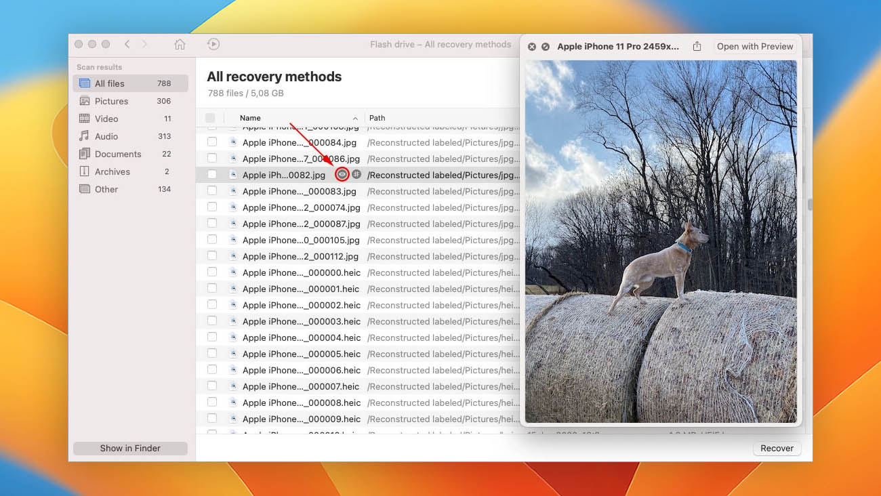Check the box for 2_000112.jpg

212,255
